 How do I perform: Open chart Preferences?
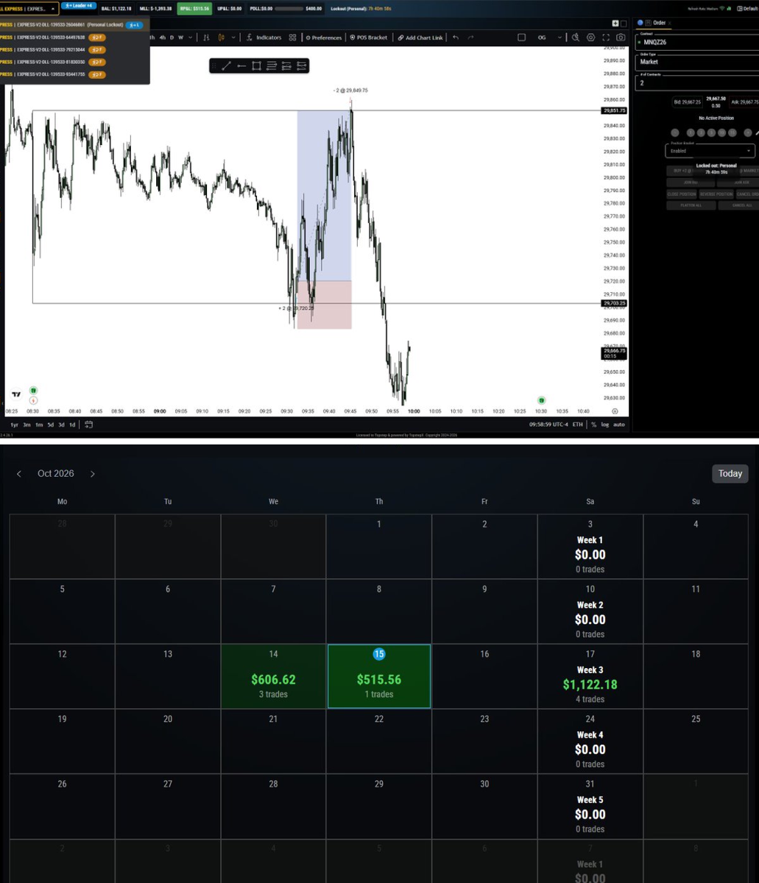pyautogui.click(x=324, y=38)
